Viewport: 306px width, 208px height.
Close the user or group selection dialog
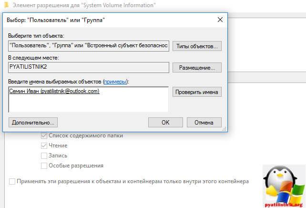point(220,20)
